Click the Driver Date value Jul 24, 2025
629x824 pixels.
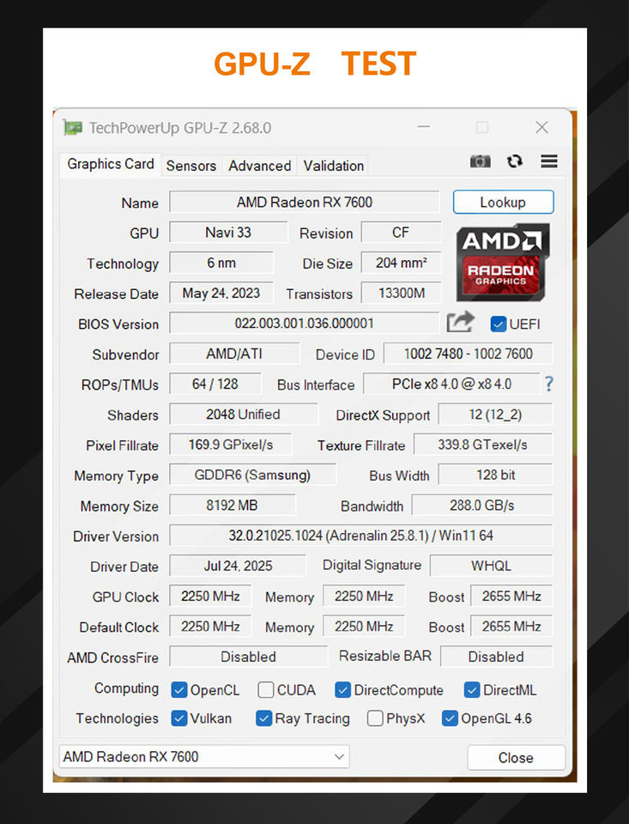tap(238, 566)
